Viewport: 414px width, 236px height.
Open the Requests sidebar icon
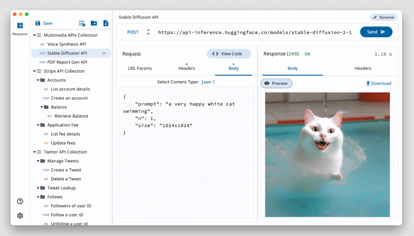point(20,26)
